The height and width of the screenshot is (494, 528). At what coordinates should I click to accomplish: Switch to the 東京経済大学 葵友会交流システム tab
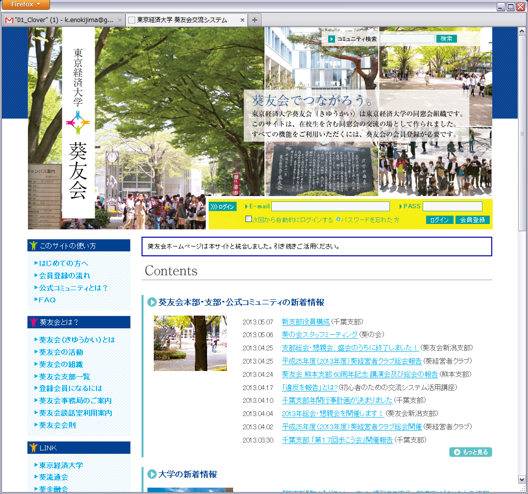[182, 20]
